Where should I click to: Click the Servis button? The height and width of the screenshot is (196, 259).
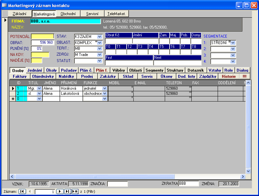[147, 76]
